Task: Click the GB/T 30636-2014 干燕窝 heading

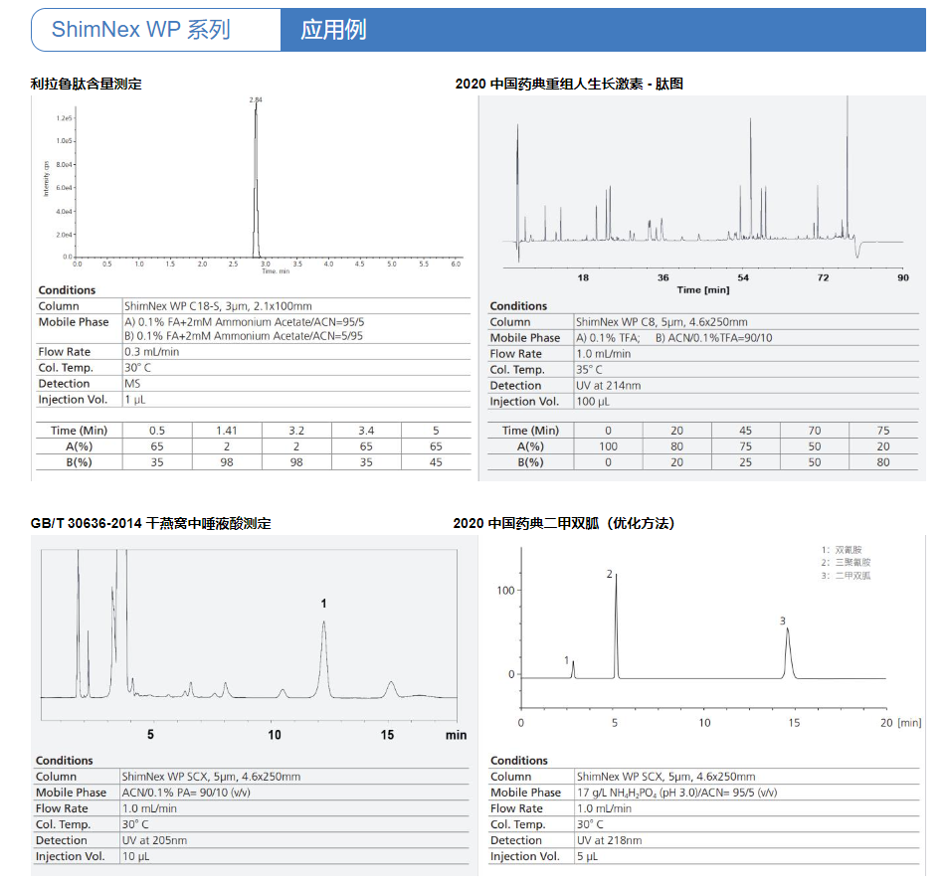Action: click(151, 523)
